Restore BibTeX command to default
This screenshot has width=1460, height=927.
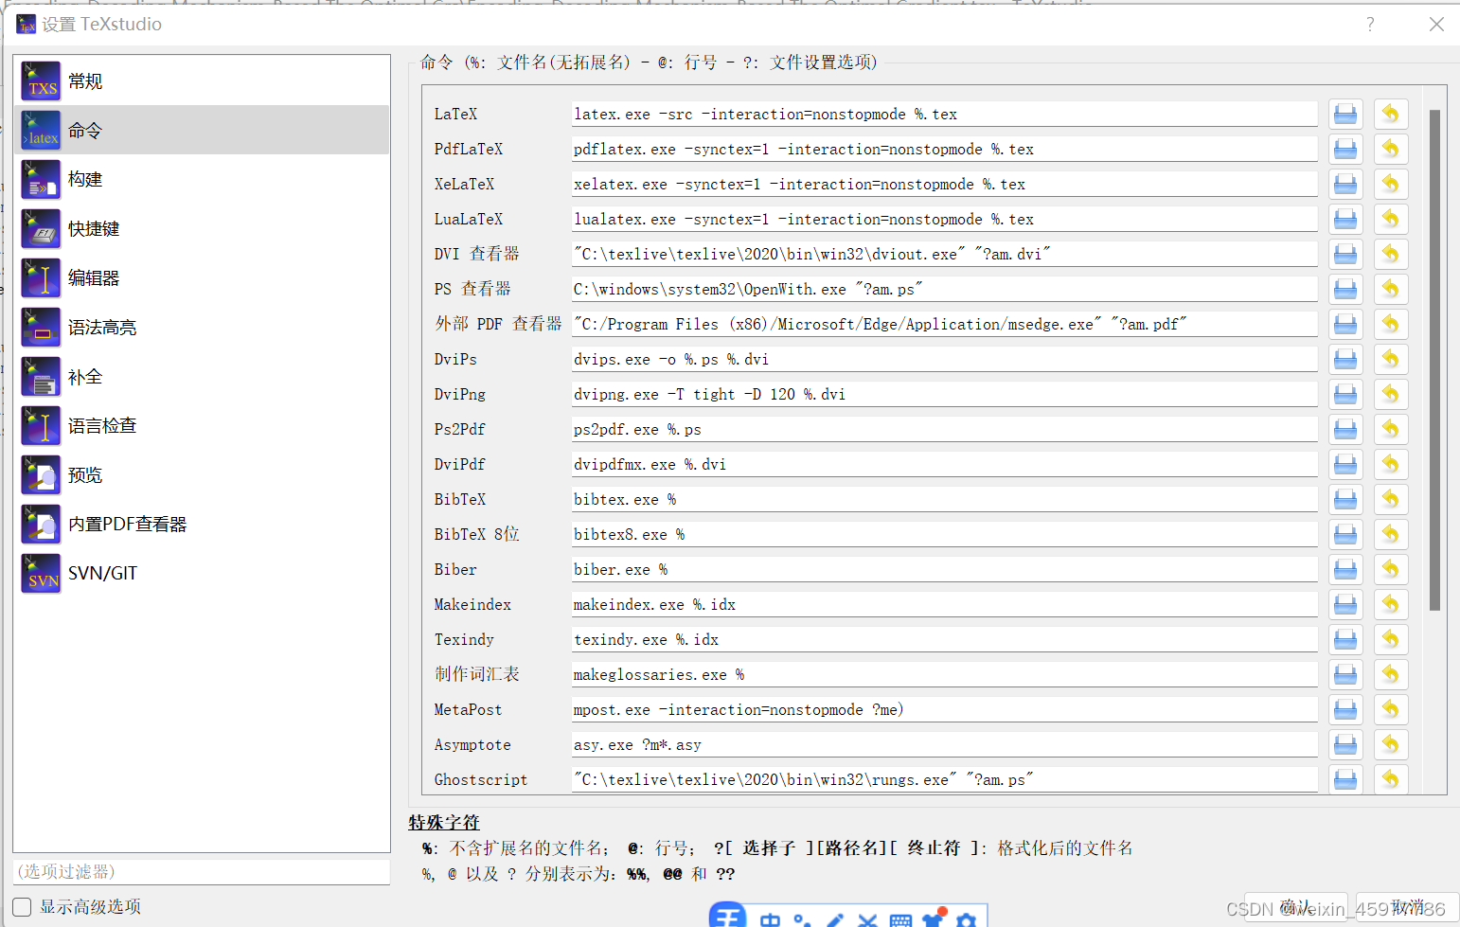point(1391,499)
